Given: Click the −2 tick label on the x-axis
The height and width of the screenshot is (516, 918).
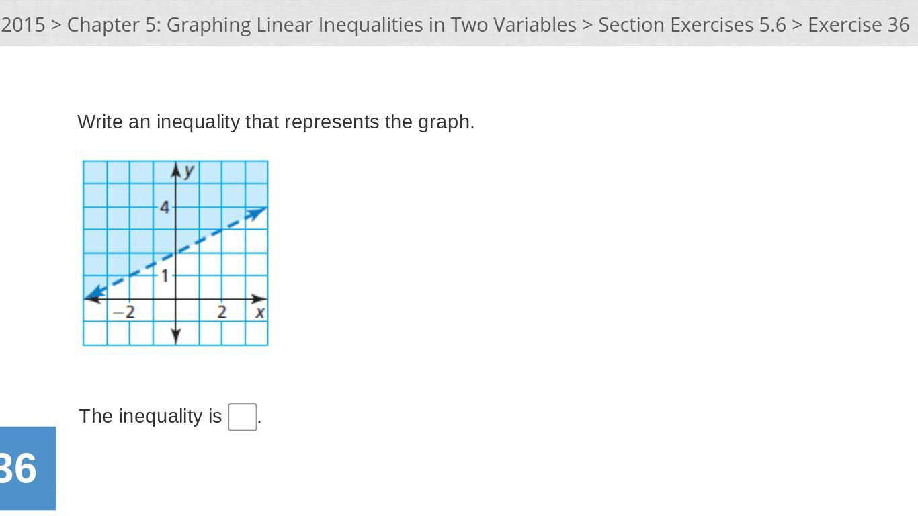Looking at the screenshot, I should tap(124, 312).
